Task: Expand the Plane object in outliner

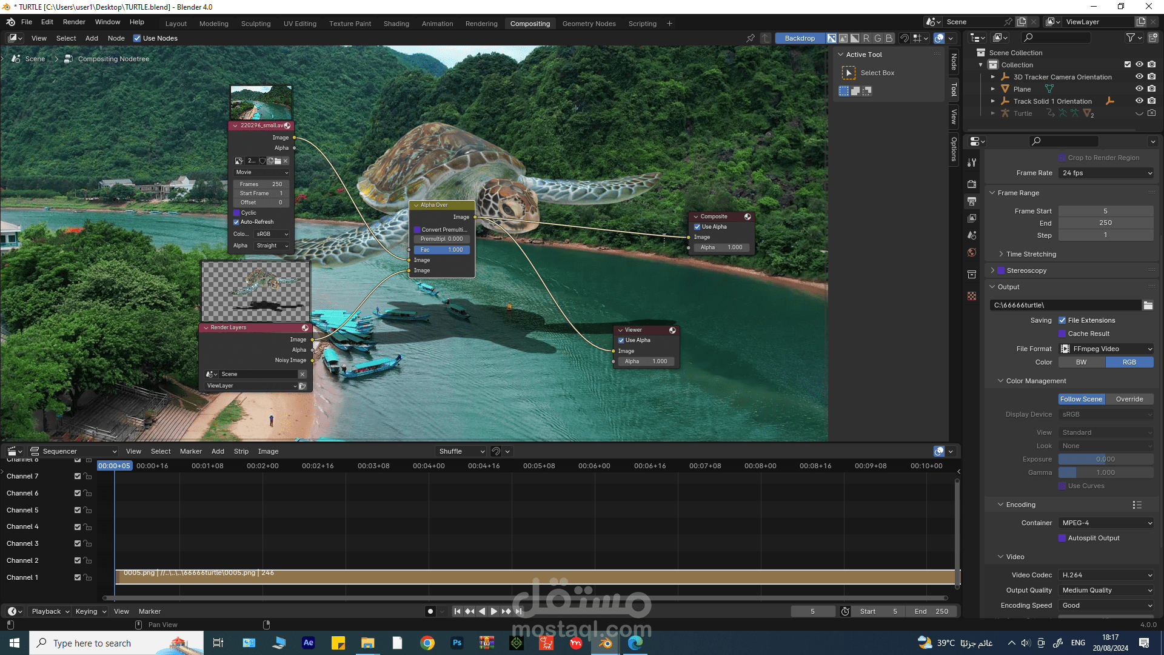Action: pos(993,89)
